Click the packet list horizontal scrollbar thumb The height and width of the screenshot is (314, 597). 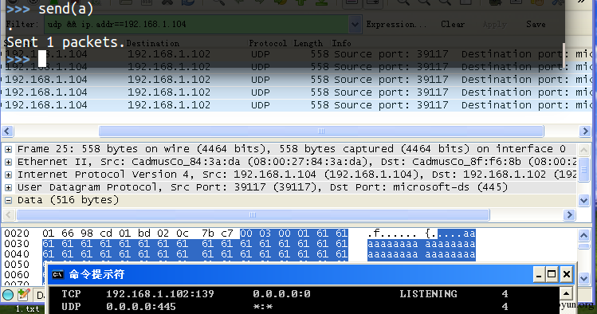(x=321, y=131)
